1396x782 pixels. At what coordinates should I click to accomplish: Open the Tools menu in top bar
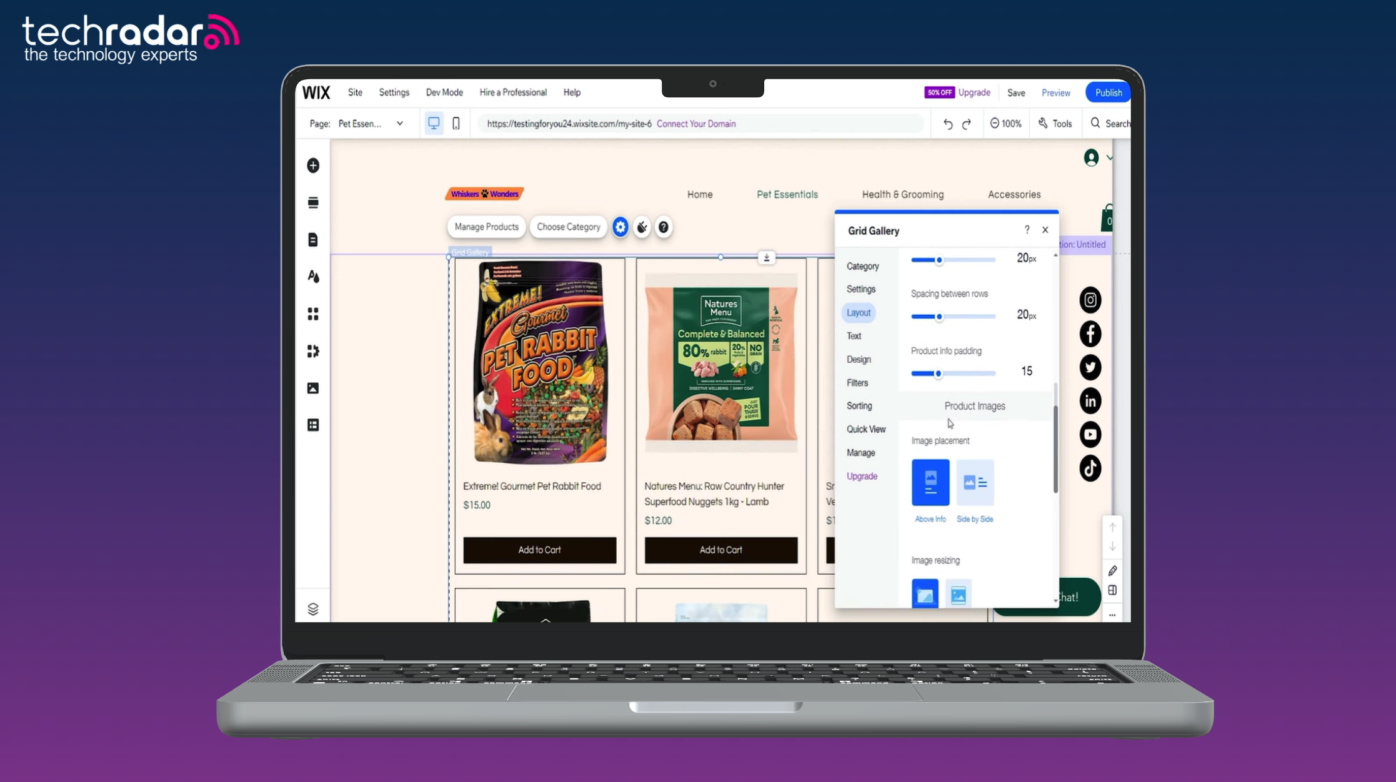pos(1055,123)
